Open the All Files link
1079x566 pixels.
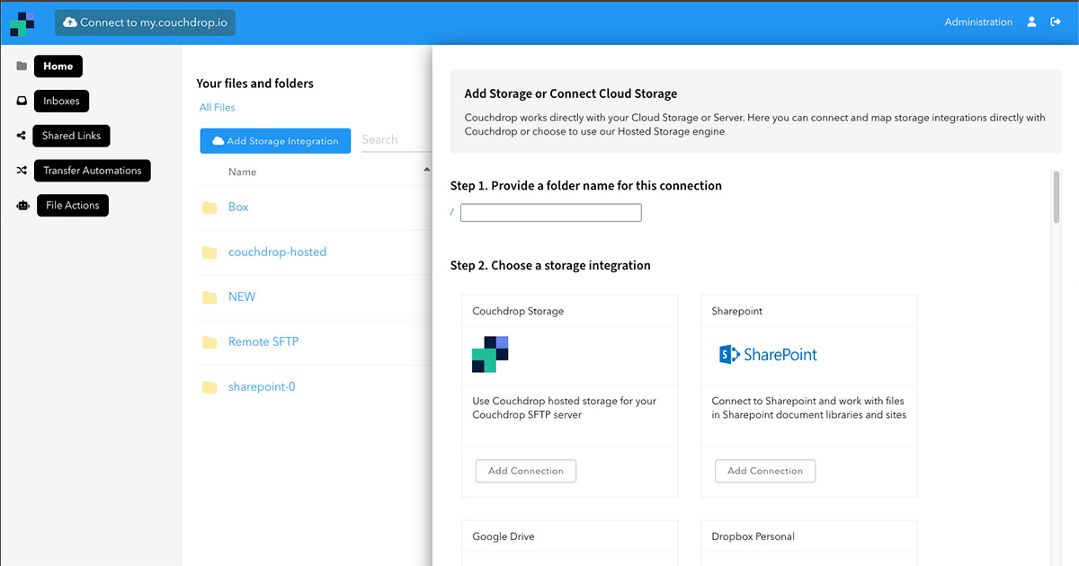point(217,107)
